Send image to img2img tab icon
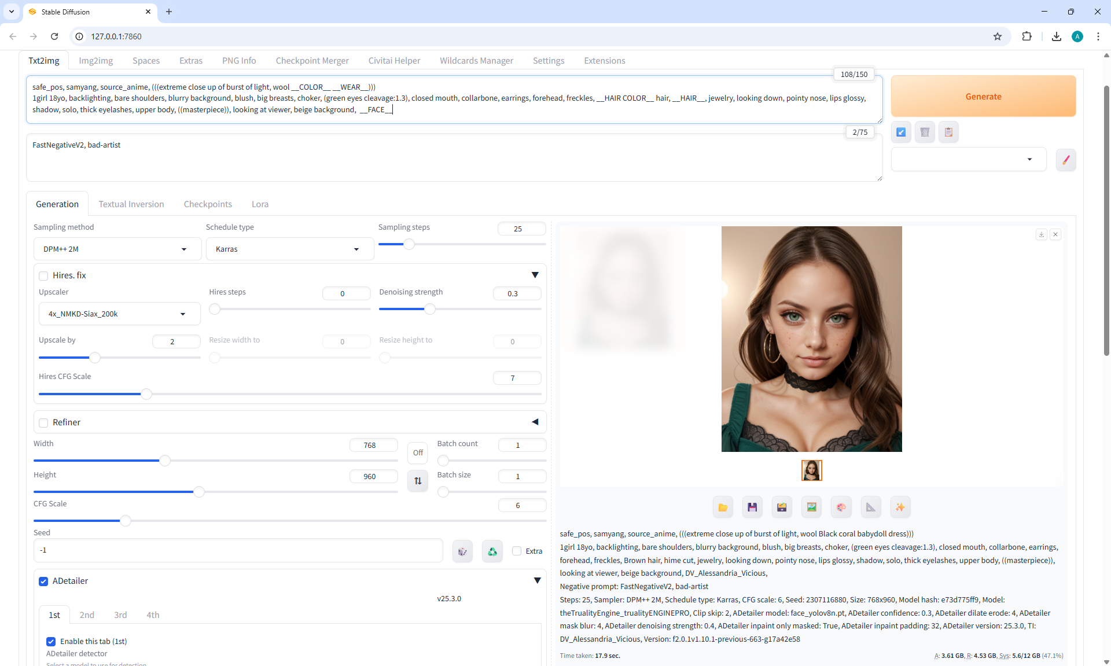The image size is (1111, 666). (x=811, y=507)
